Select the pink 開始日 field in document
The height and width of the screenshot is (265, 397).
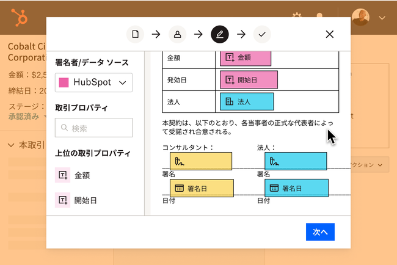coord(249,80)
